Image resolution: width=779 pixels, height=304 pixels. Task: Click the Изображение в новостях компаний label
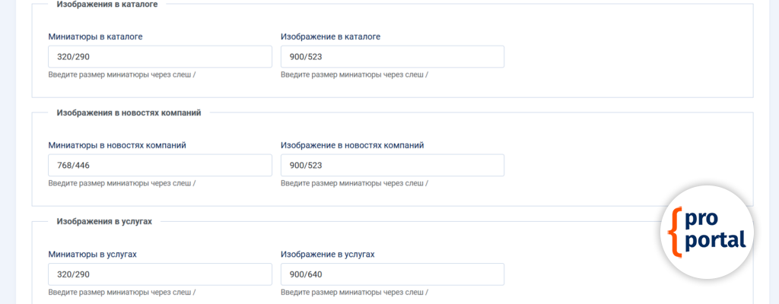352,145
